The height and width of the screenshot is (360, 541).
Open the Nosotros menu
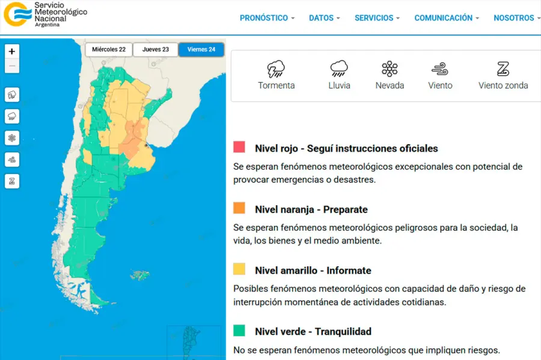(516, 18)
